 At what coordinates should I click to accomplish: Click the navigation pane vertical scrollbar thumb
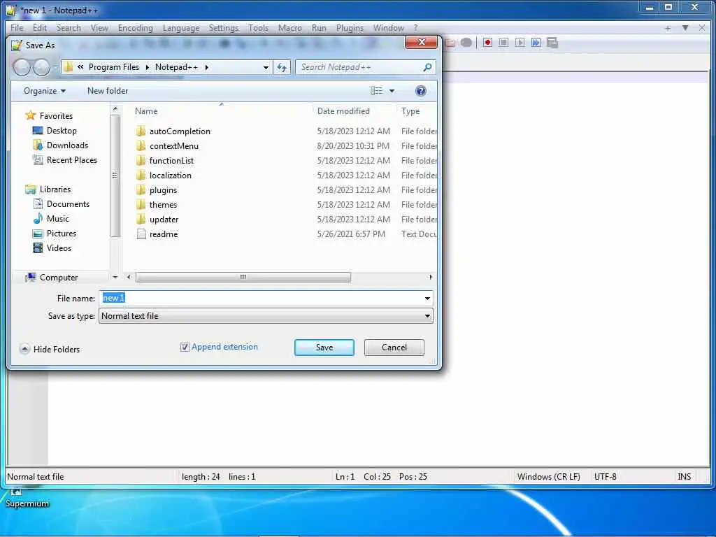115,176
